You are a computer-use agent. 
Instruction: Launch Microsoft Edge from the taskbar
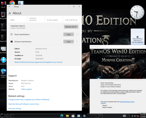tap(62, 116)
